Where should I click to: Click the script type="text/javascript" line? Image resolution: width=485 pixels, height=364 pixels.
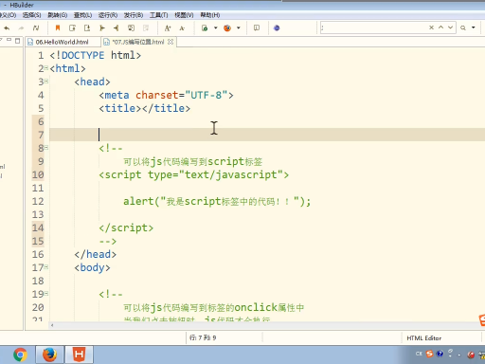click(194, 174)
